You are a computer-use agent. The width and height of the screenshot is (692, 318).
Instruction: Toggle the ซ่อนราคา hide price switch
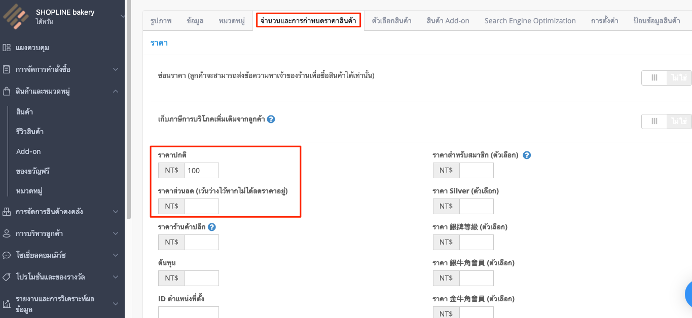click(666, 78)
